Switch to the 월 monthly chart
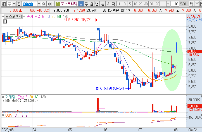 (92, 4)
